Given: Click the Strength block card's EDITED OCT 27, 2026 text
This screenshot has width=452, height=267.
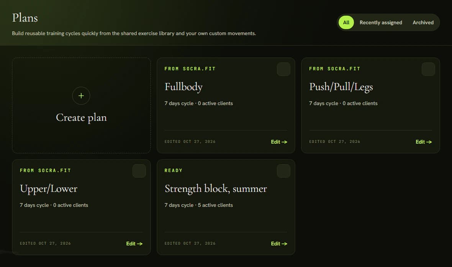Looking at the screenshot, I should (190, 243).
